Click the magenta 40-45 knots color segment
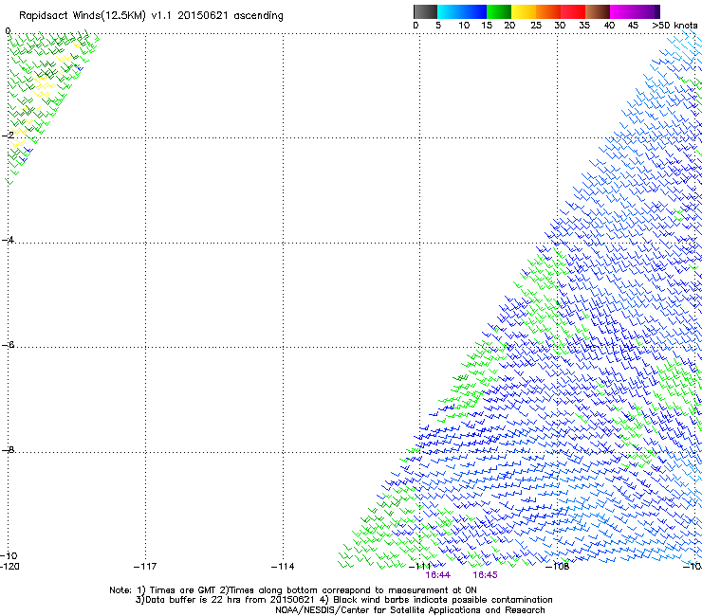 (x=622, y=11)
